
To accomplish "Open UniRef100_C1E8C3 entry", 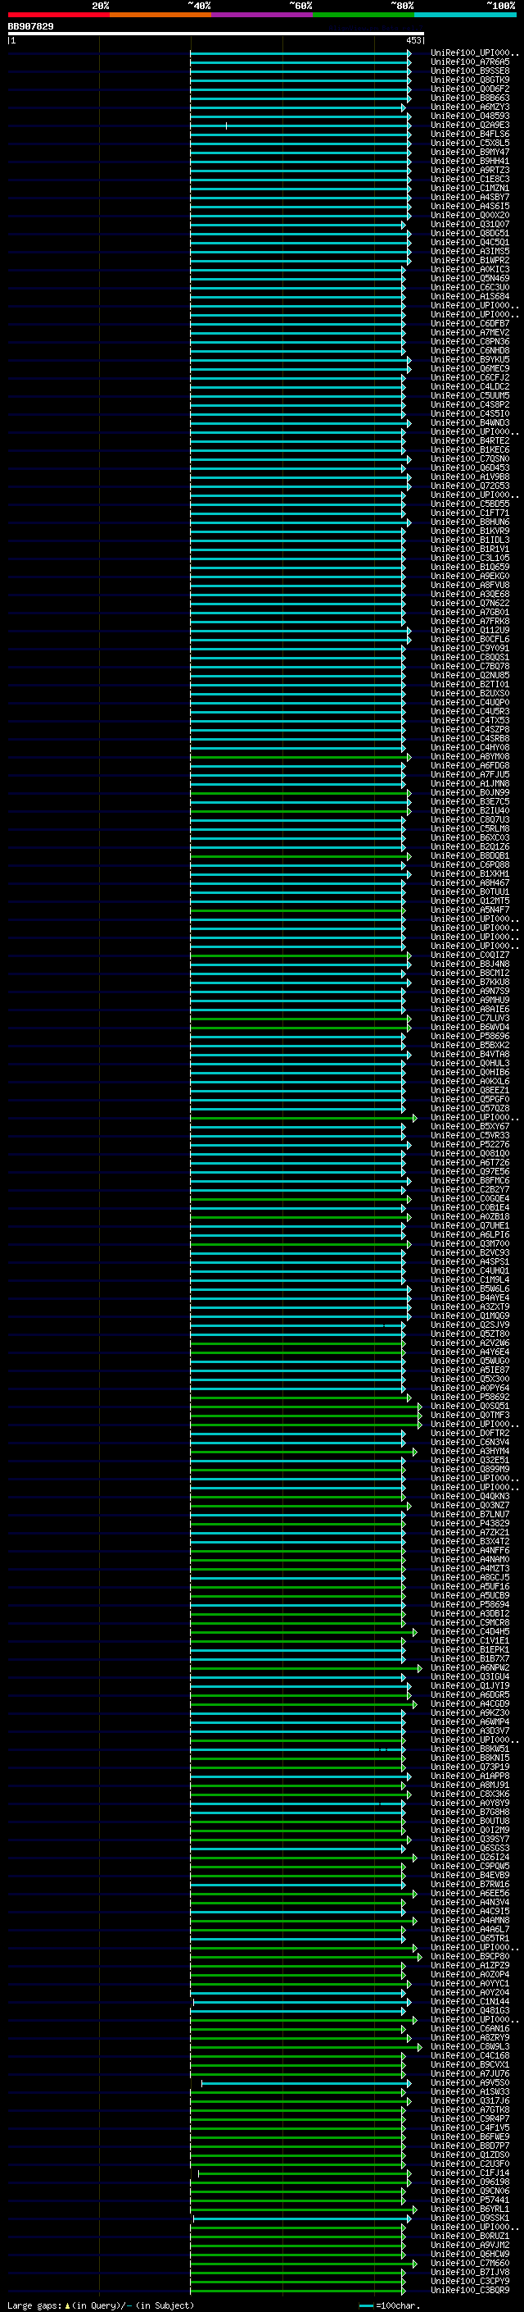I will click(x=470, y=180).
